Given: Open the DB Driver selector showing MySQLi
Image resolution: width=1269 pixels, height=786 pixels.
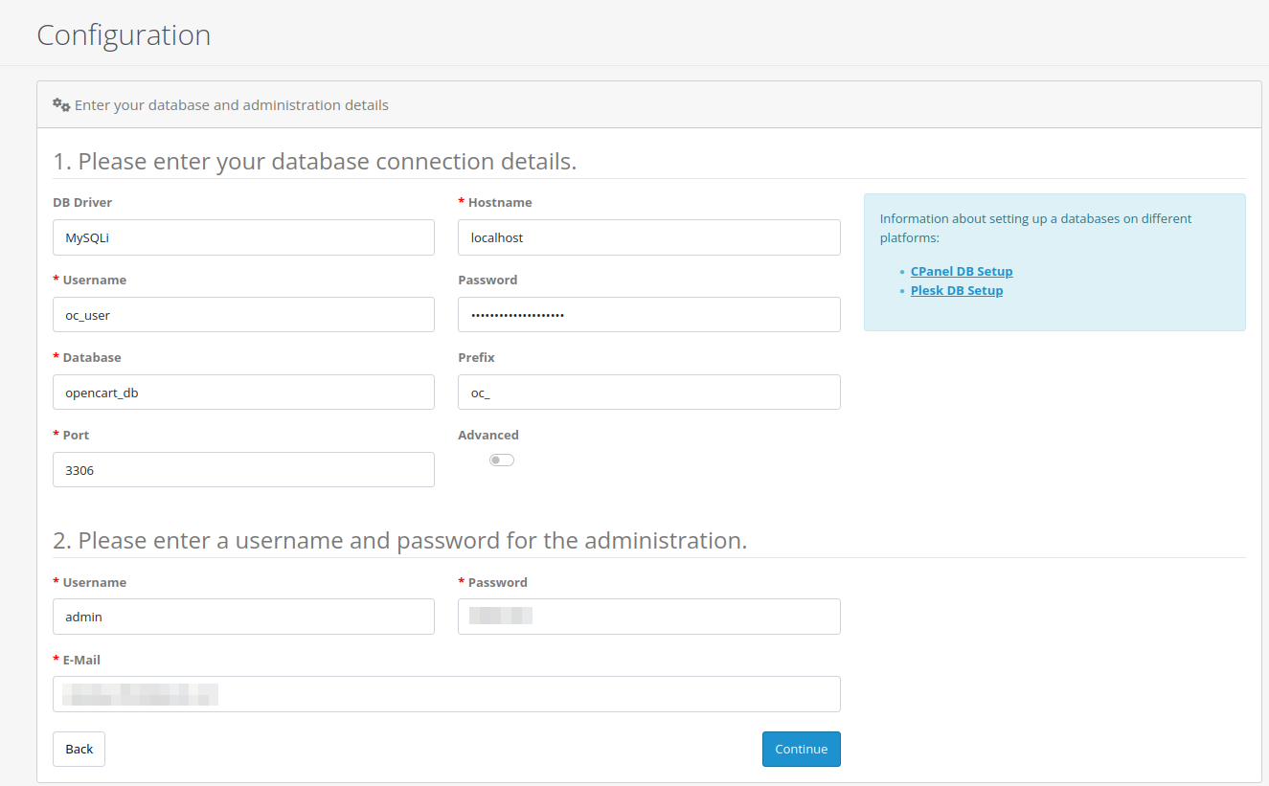Looking at the screenshot, I should click(x=243, y=237).
